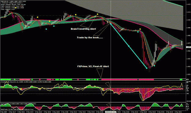The height and width of the screenshot is (113, 191).
Task: Click the cyan signal dot near 19:22
Action: click(86, 21)
